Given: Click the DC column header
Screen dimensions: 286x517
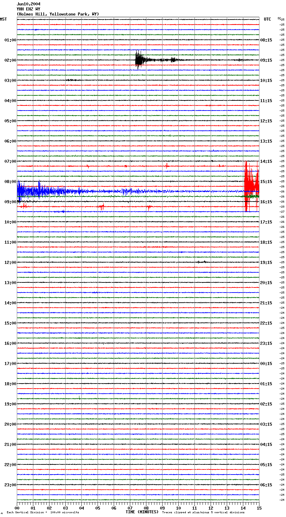Looking at the screenshot, I should (x=279, y=18).
